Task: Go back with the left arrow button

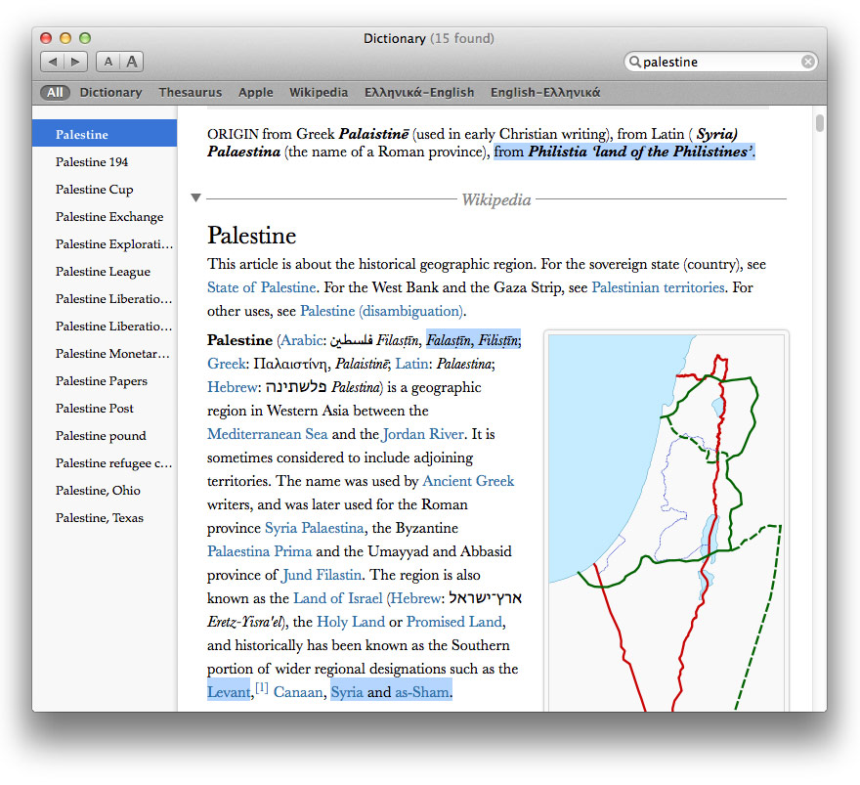Action: pyautogui.click(x=53, y=62)
